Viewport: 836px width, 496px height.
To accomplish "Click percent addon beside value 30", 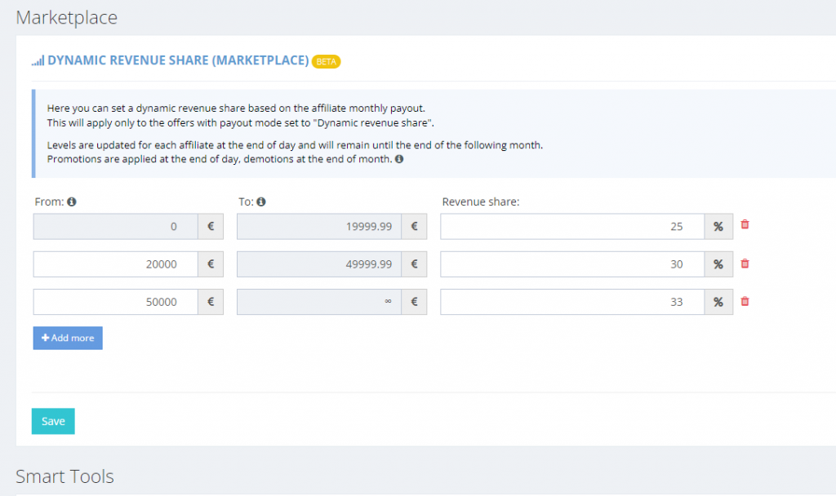I will click(718, 264).
